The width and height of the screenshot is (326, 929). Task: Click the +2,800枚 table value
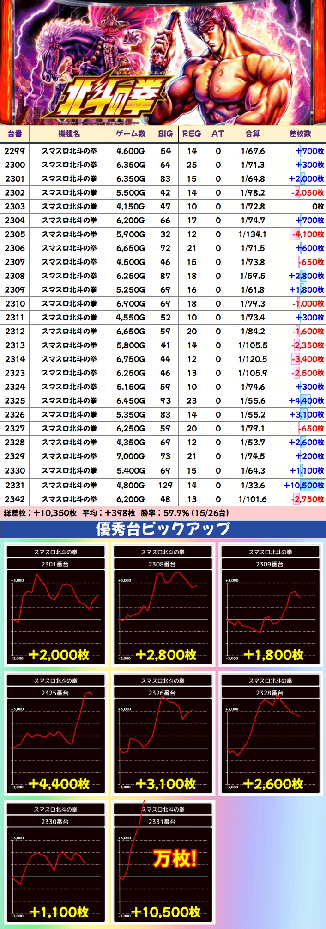tap(307, 276)
